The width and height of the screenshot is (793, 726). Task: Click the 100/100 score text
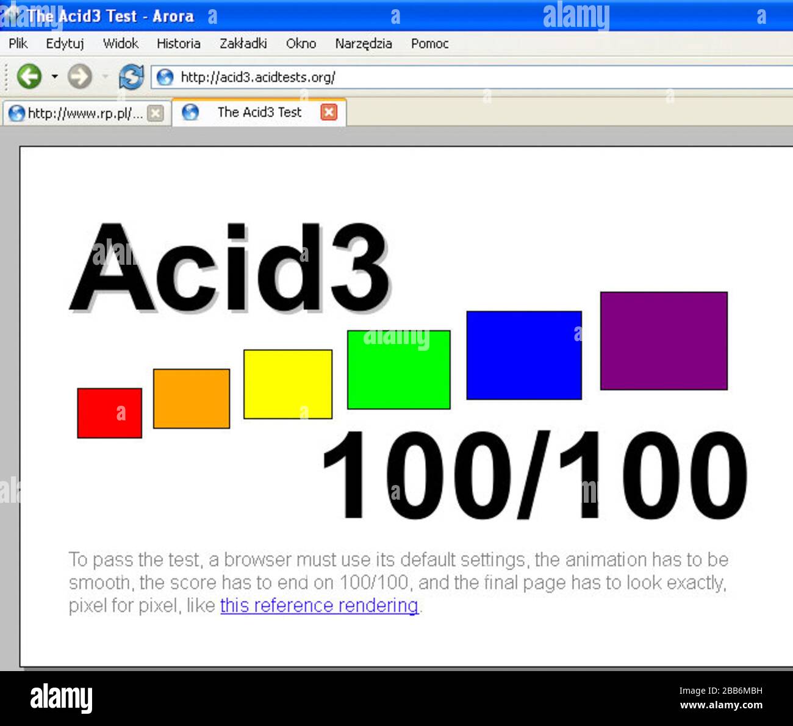click(x=534, y=475)
